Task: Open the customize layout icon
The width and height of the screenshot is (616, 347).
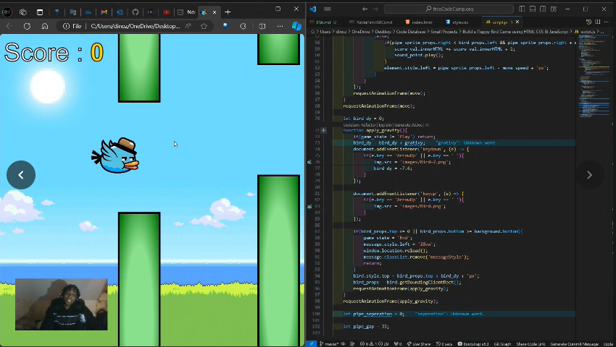Action: click(554, 9)
